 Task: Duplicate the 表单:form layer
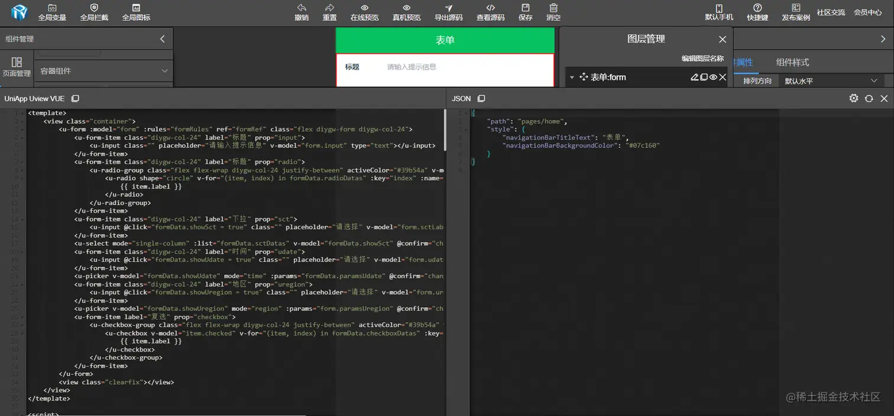tap(704, 77)
